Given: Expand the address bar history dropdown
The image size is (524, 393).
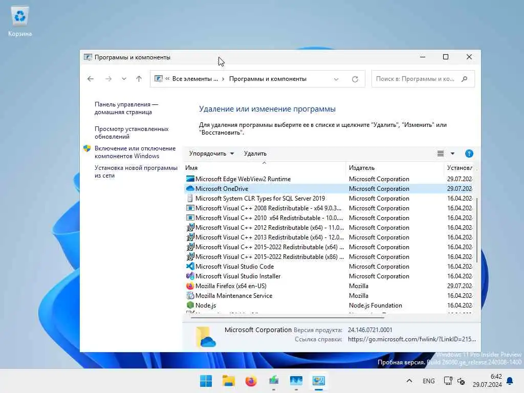Looking at the screenshot, I should (x=336, y=79).
